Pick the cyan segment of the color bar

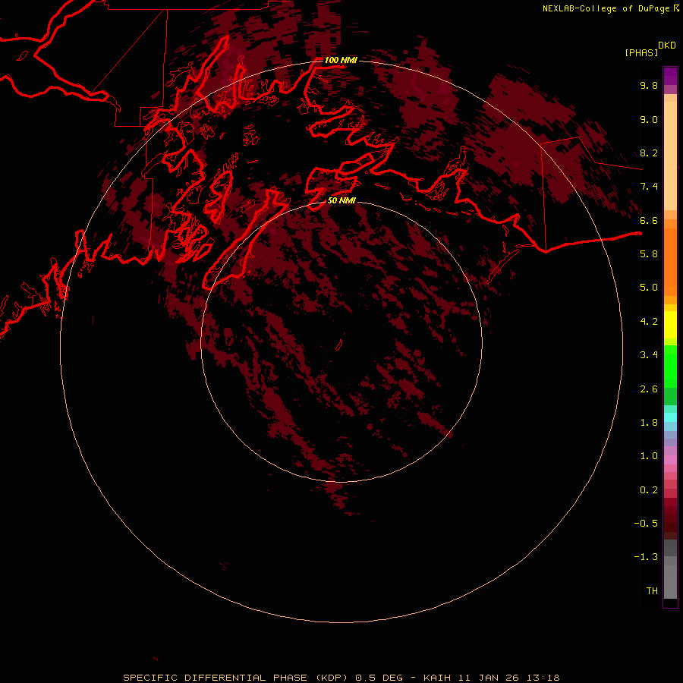click(x=670, y=417)
